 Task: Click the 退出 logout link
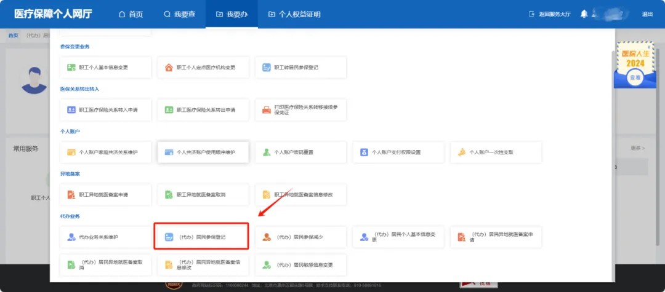click(647, 14)
